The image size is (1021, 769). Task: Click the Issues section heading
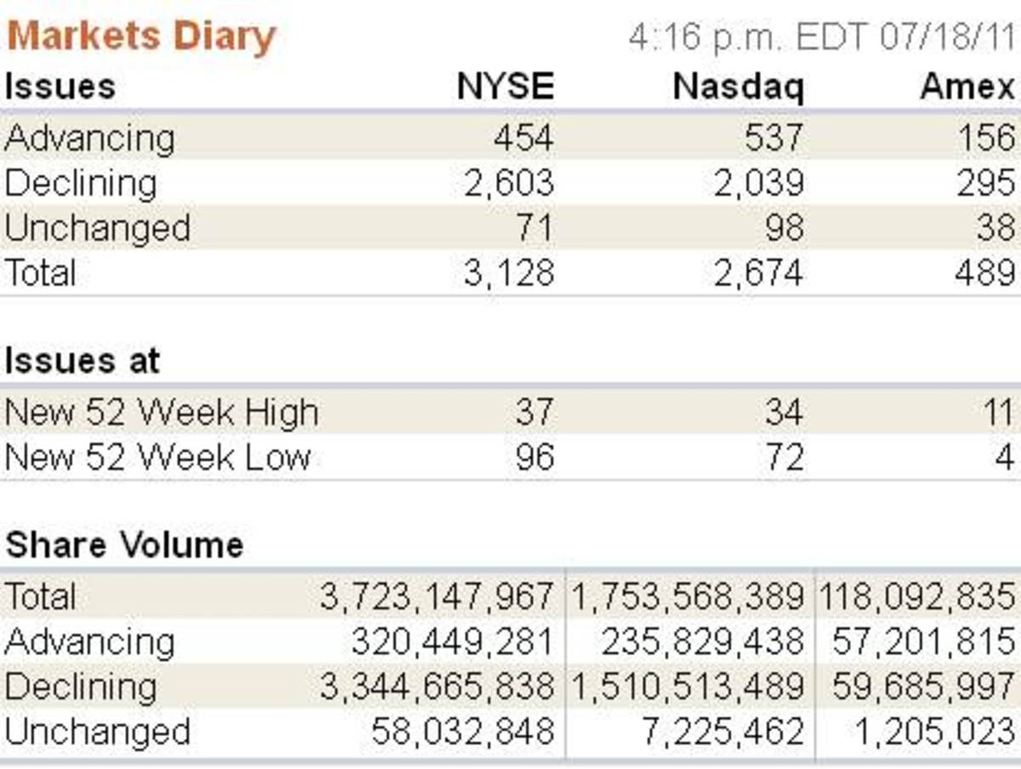pos(60,87)
